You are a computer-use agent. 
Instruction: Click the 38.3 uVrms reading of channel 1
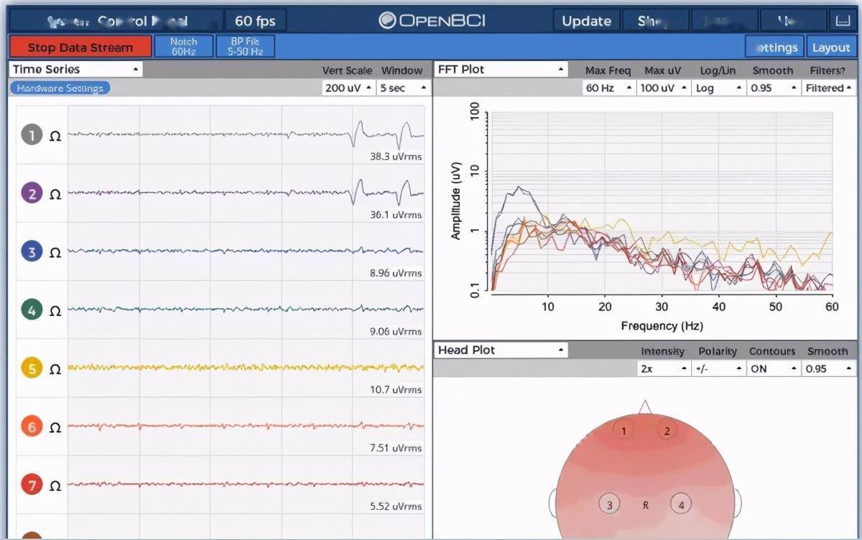396,157
